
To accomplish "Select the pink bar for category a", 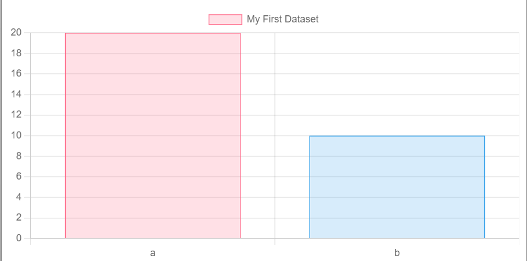I will (153, 136).
